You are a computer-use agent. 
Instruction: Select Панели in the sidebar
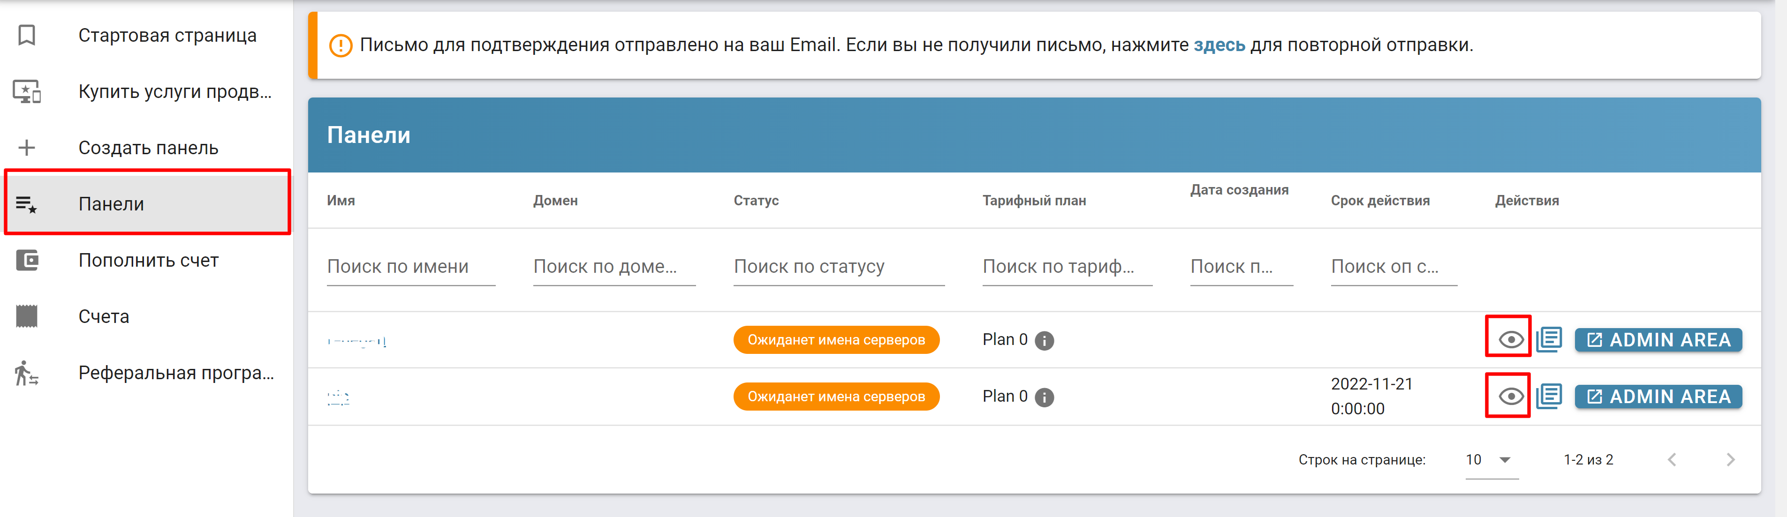click(x=147, y=204)
